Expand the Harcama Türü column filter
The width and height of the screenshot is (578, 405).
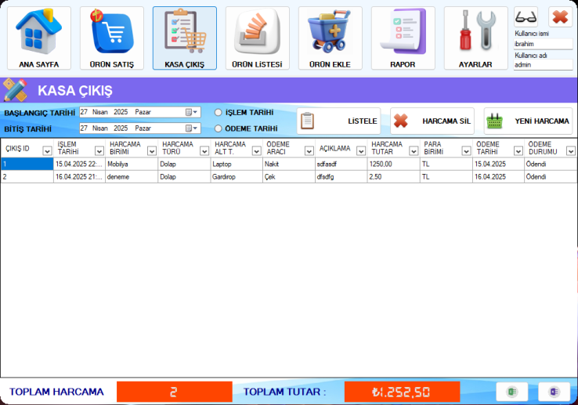204,151
